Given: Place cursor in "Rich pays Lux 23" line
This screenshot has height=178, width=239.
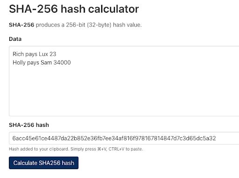Looking at the screenshot, I should tap(35, 54).
